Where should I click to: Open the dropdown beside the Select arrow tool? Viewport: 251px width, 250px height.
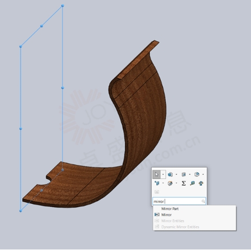[163, 175]
